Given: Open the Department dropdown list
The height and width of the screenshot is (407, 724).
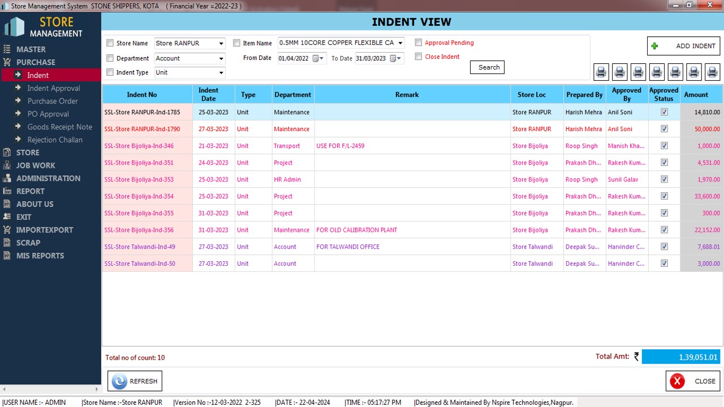Looking at the screenshot, I should pos(221,58).
